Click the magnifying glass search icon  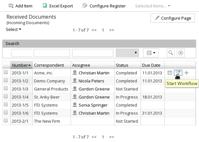[x=171, y=53]
